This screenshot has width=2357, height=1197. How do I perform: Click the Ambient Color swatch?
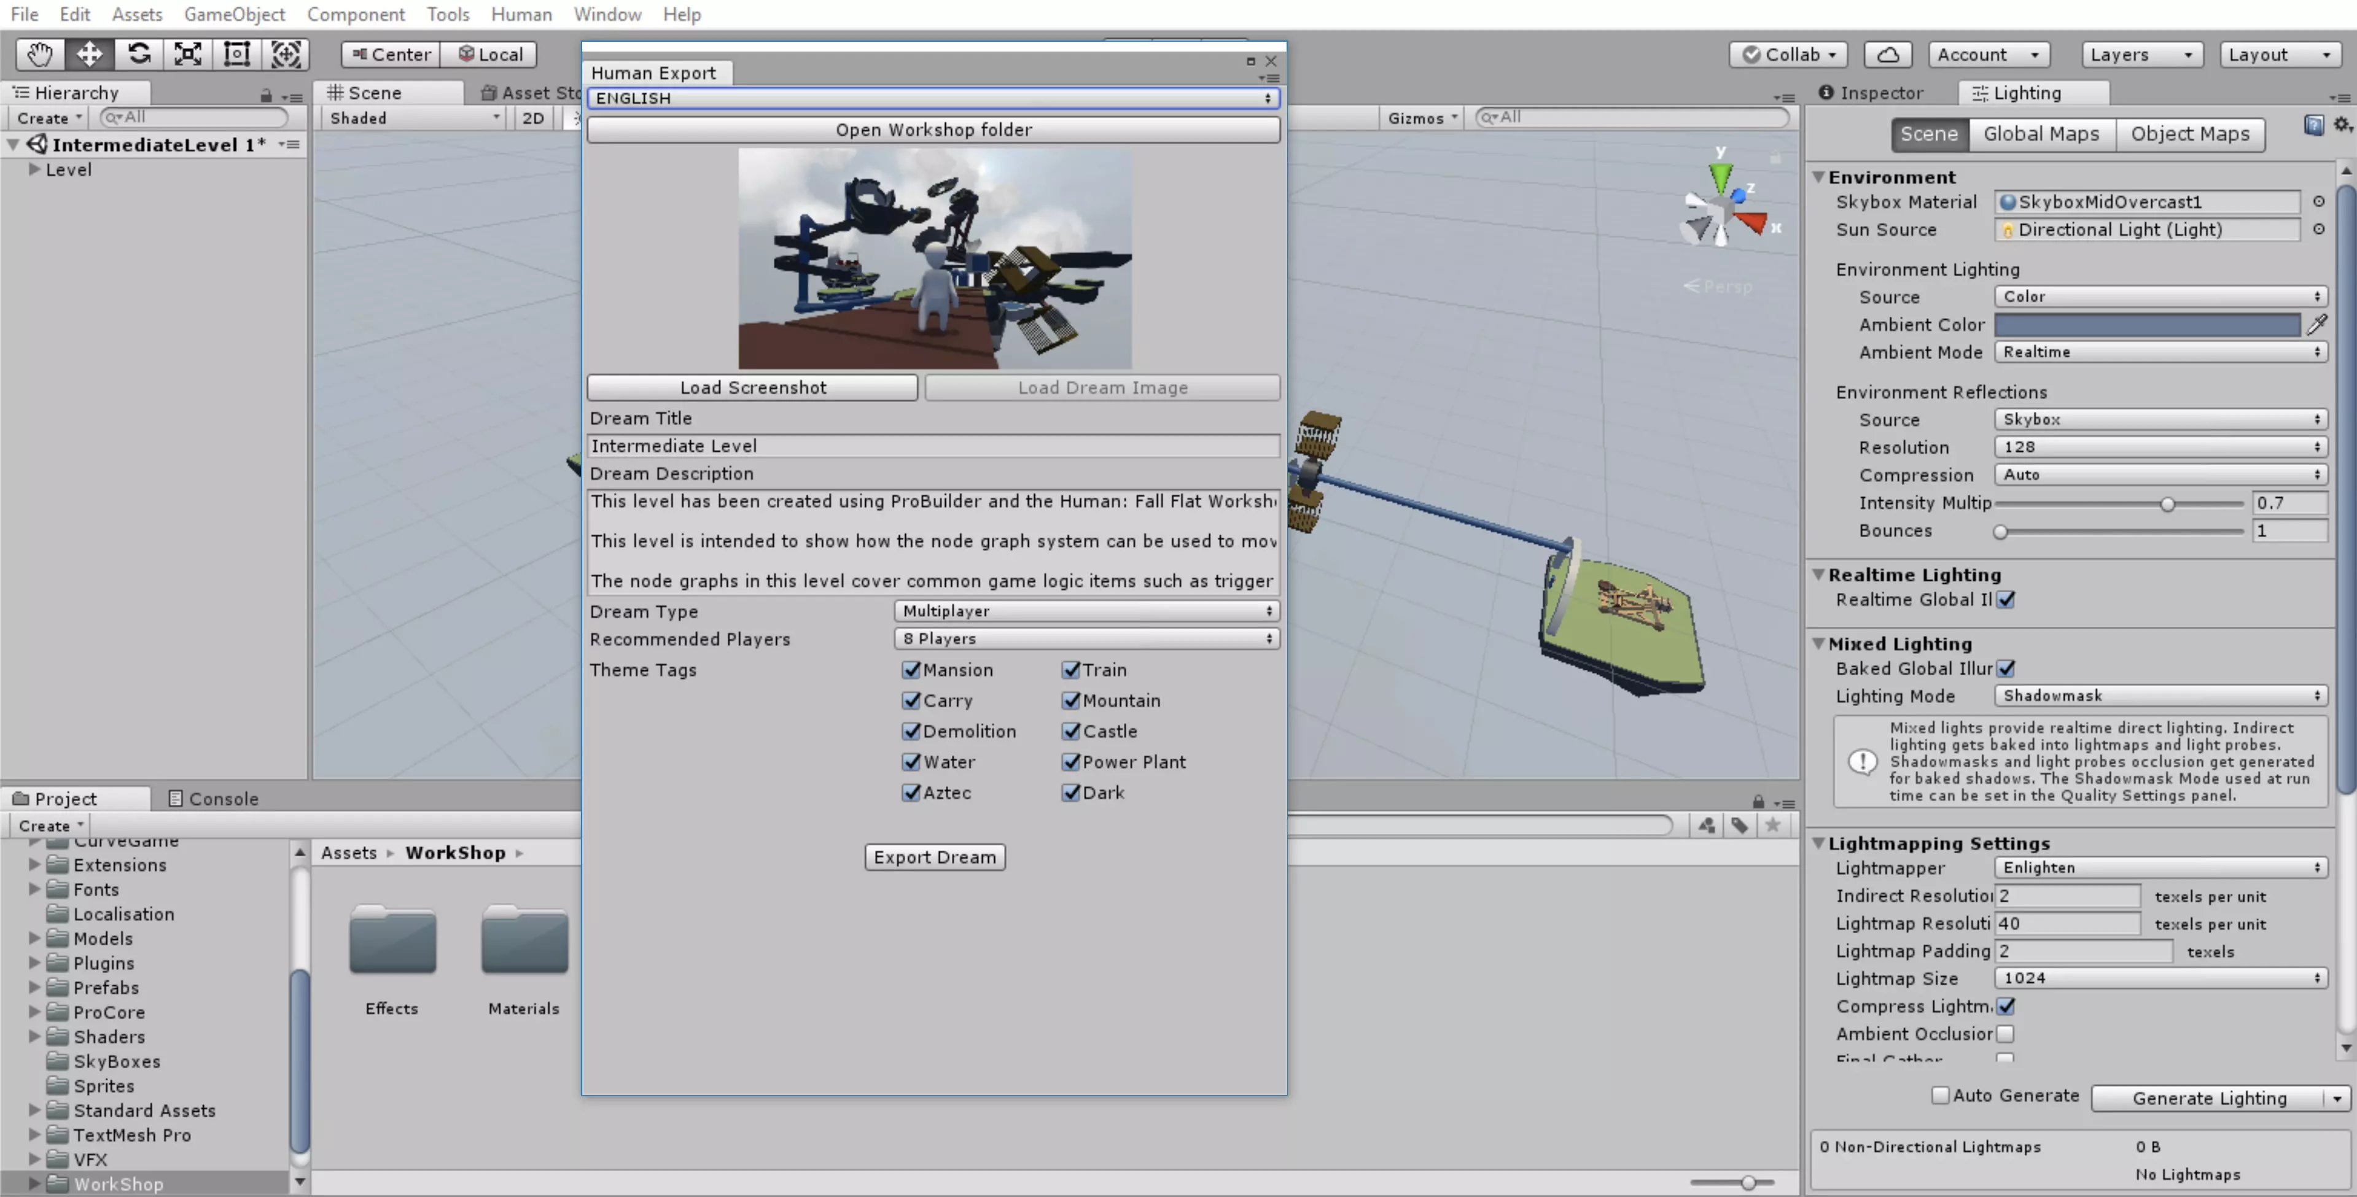[2146, 325]
